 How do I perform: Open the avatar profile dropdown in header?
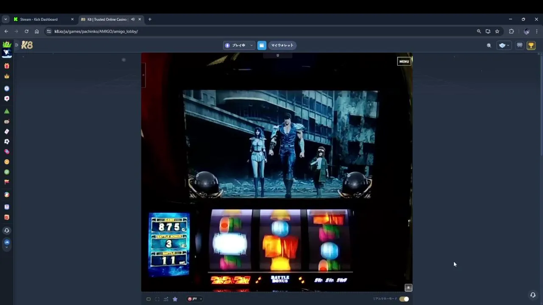pyautogui.click(x=504, y=45)
